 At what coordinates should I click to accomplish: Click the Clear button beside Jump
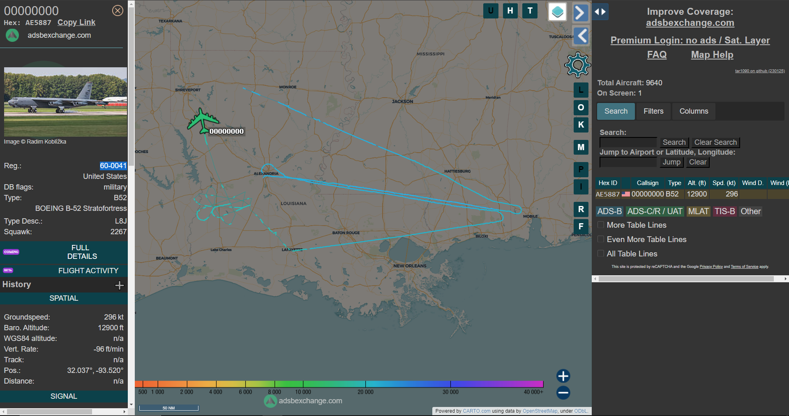[x=698, y=162]
